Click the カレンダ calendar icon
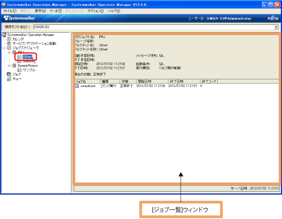Screen dimensions: 282x219 point(9,39)
